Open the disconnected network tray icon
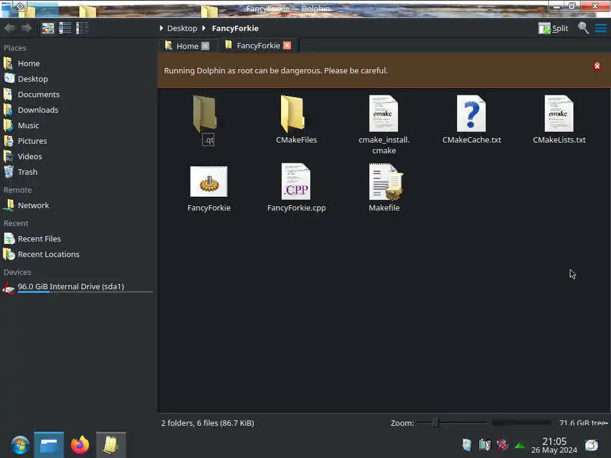Screen dimensions: 611x458 (502, 445)
